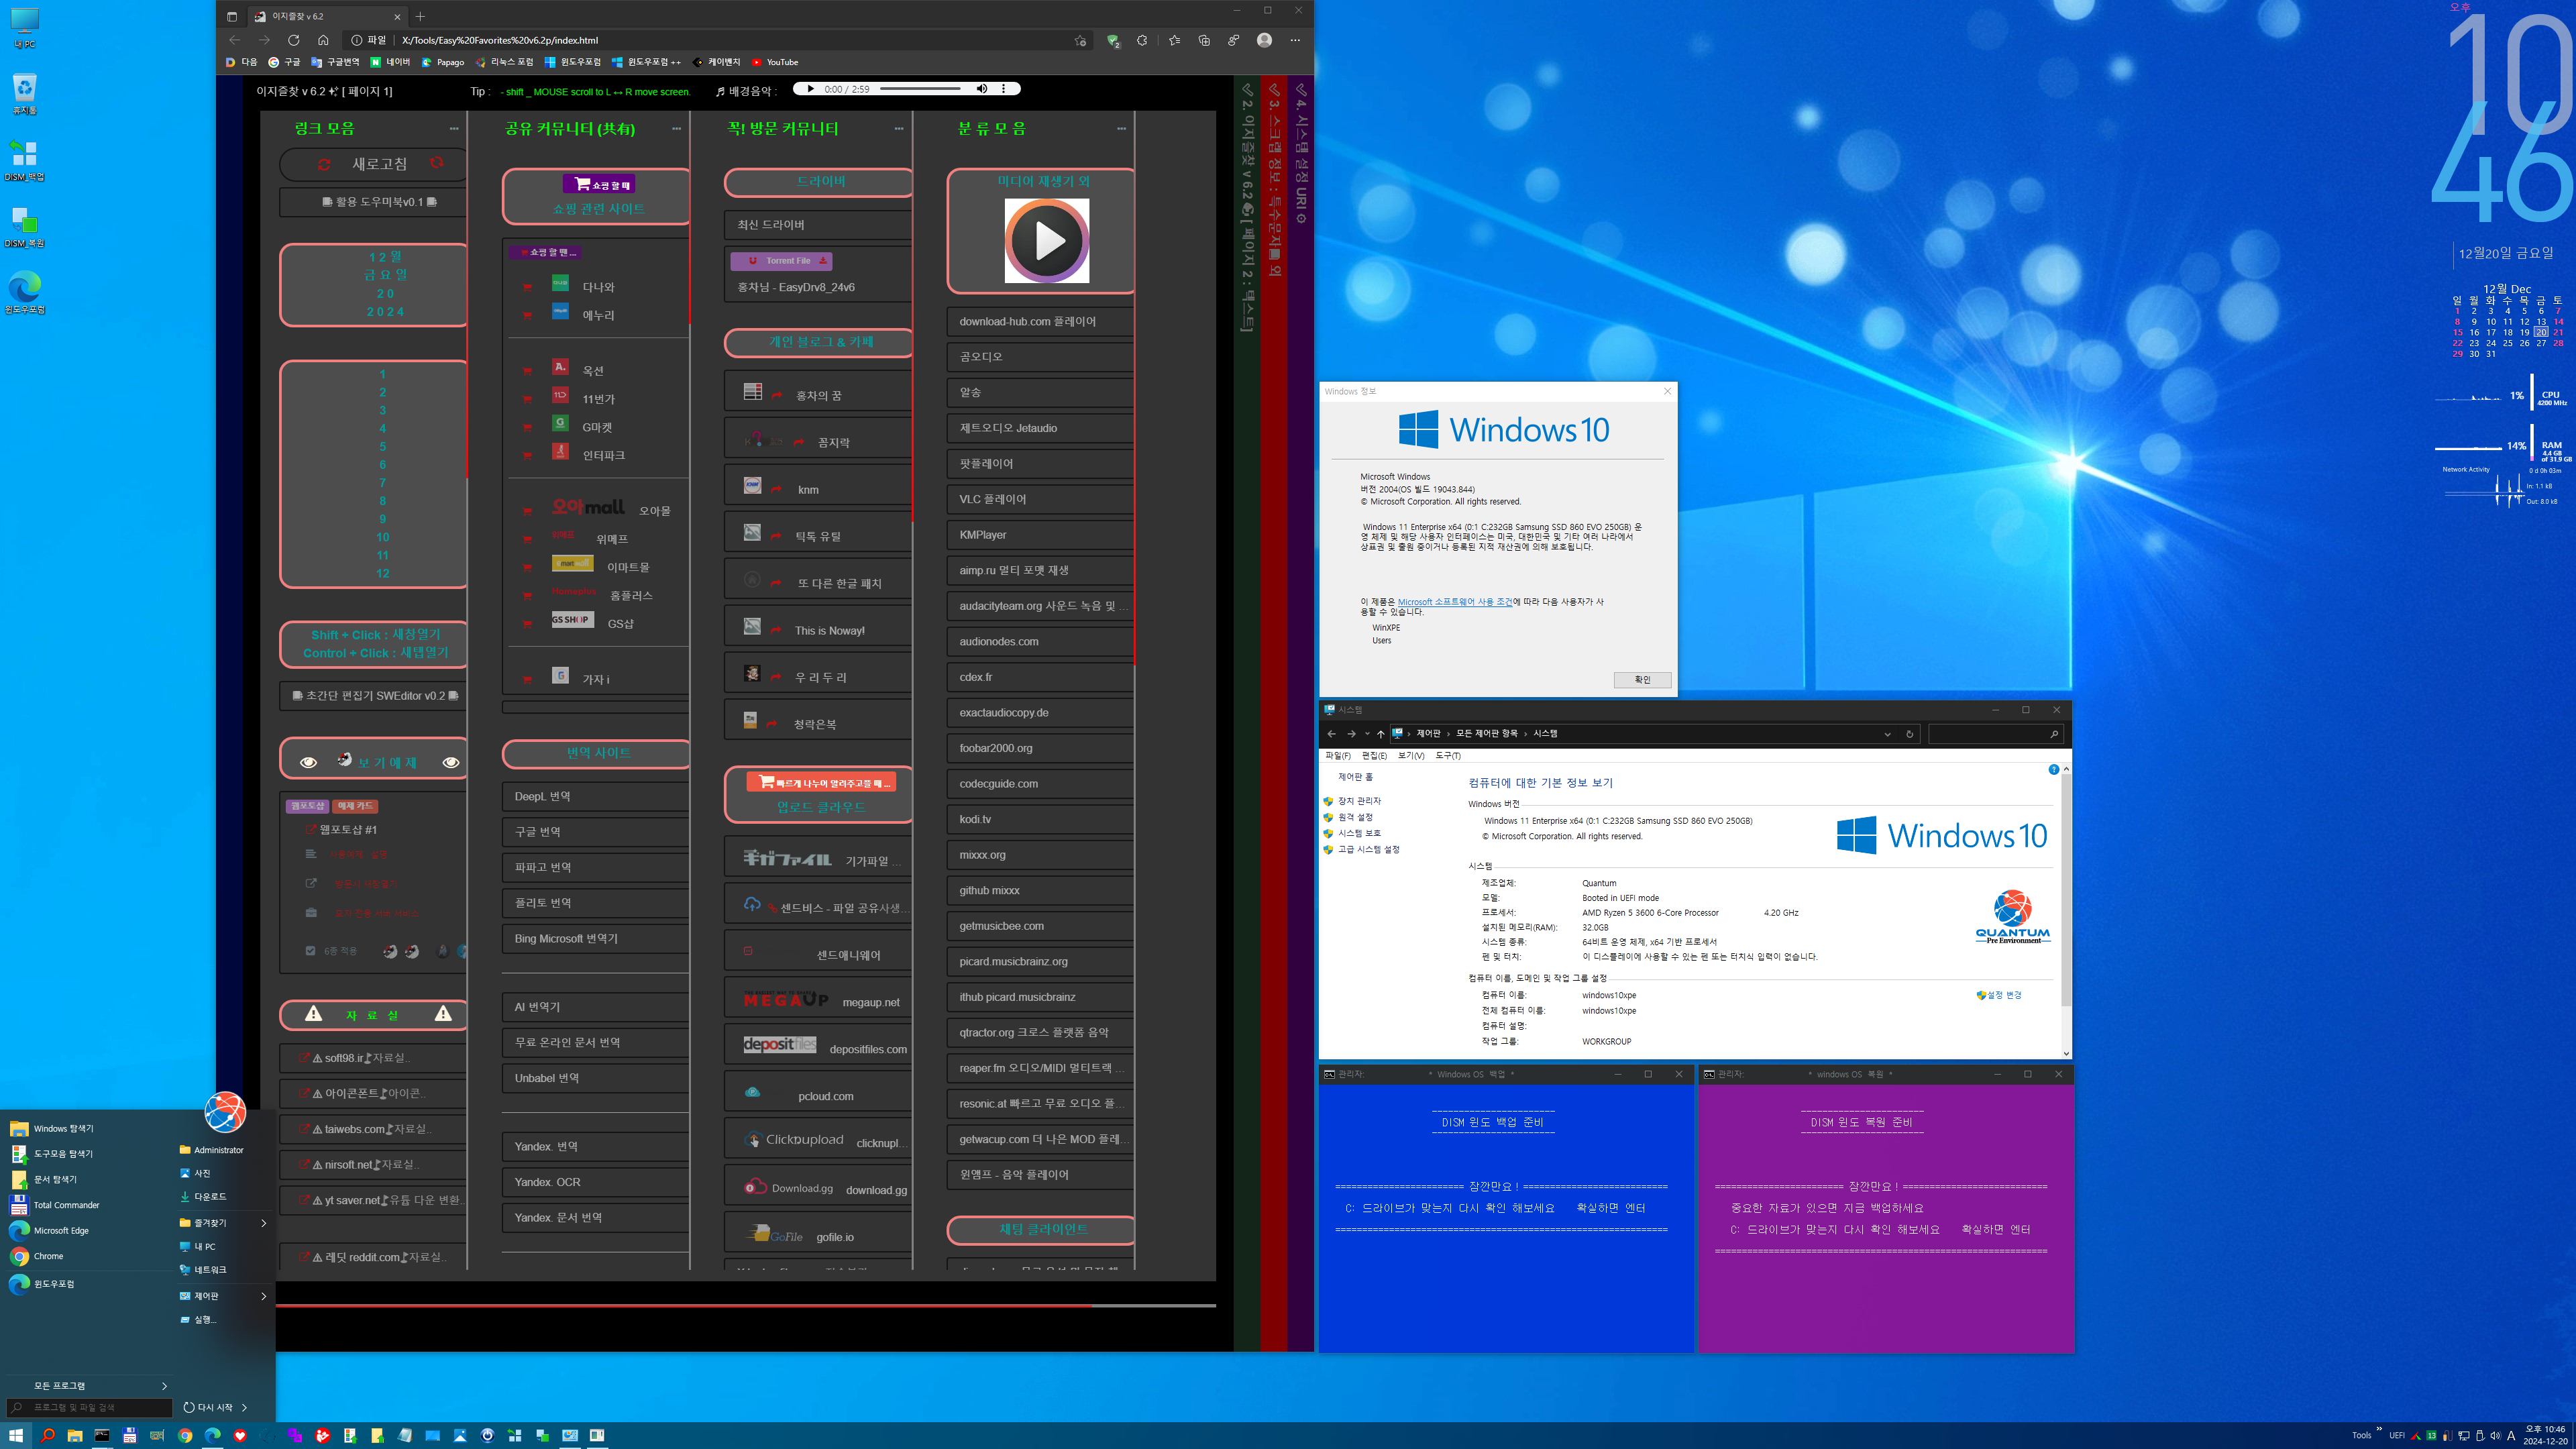This screenshot has height=1449, width=2576.
Task: Open DISM_백업 desktop shortcut
Action: pos(25,160)
